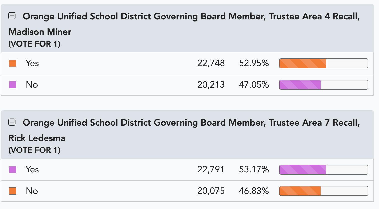Click the orange swatch beside Ledesma No

pos(13,191)
